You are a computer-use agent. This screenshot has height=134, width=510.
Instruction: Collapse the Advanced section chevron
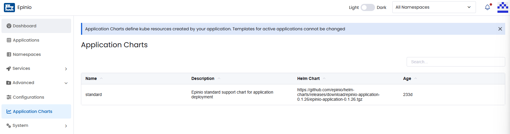coord(66,83)
